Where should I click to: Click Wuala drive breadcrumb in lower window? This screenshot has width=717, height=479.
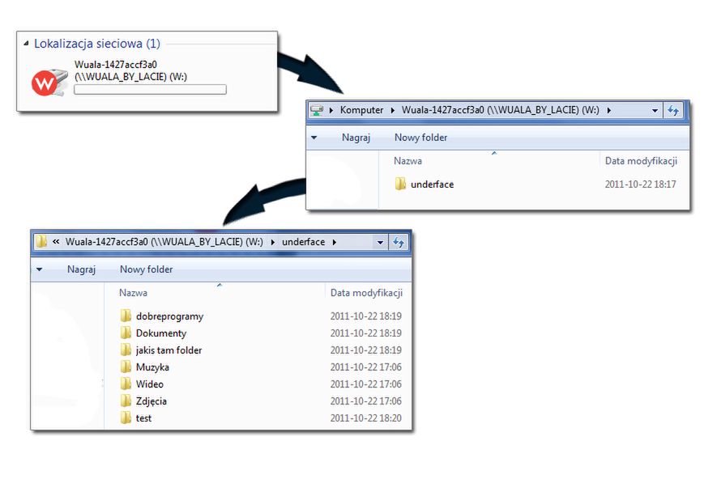(x=164, y=242)
